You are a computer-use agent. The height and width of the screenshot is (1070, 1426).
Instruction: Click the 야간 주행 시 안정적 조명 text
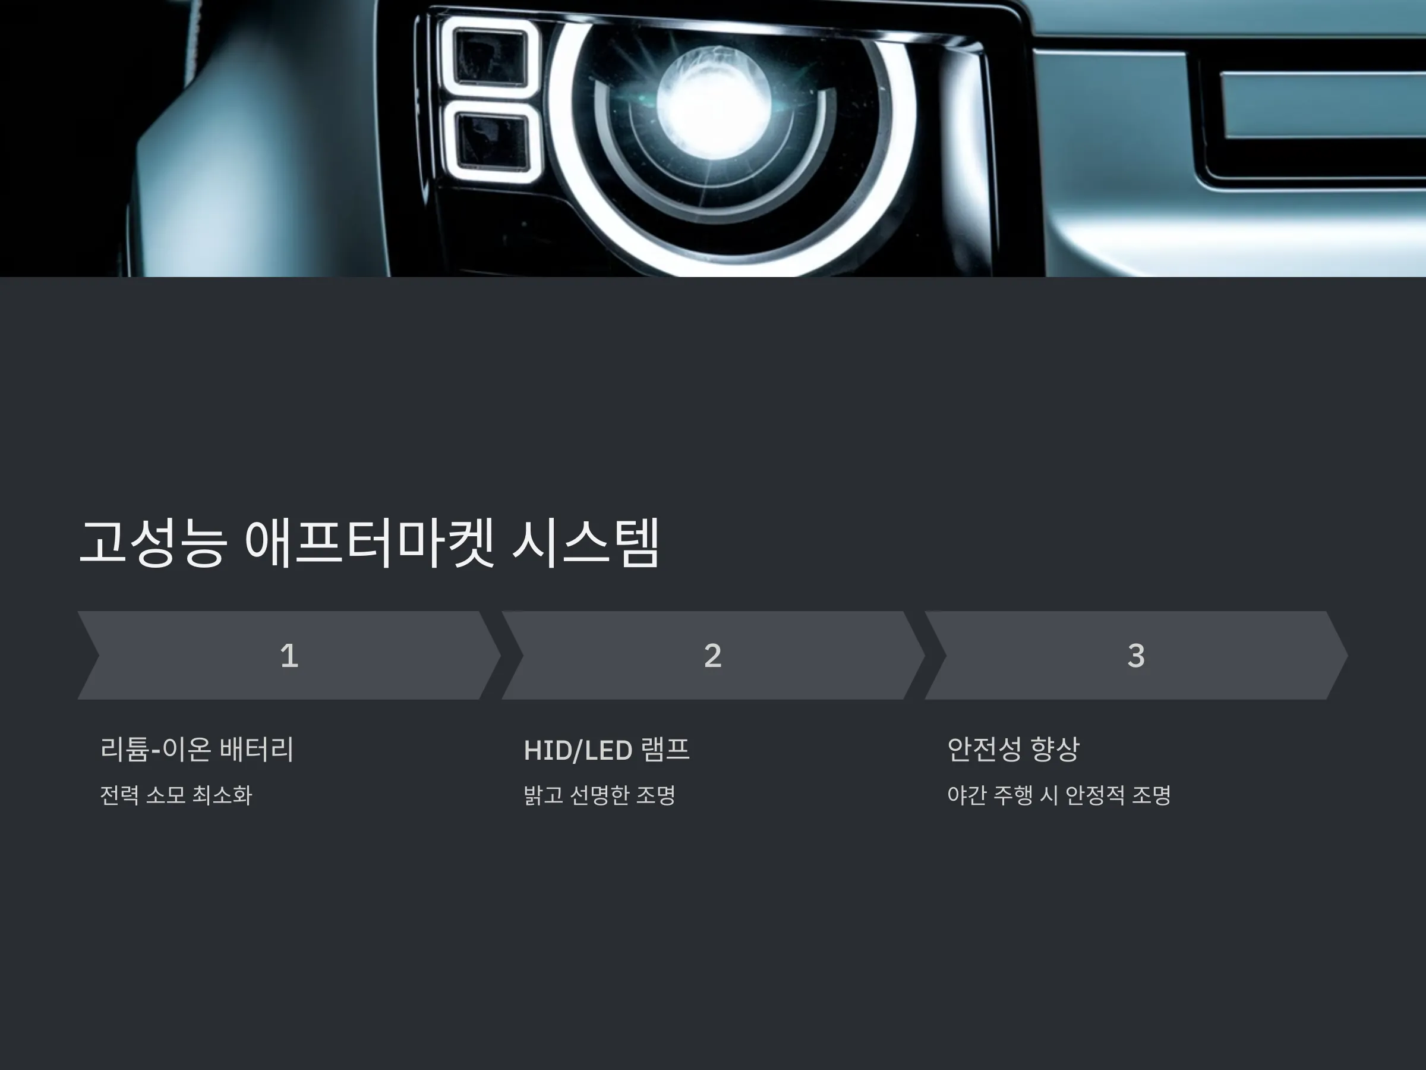tap(1059, 795)
